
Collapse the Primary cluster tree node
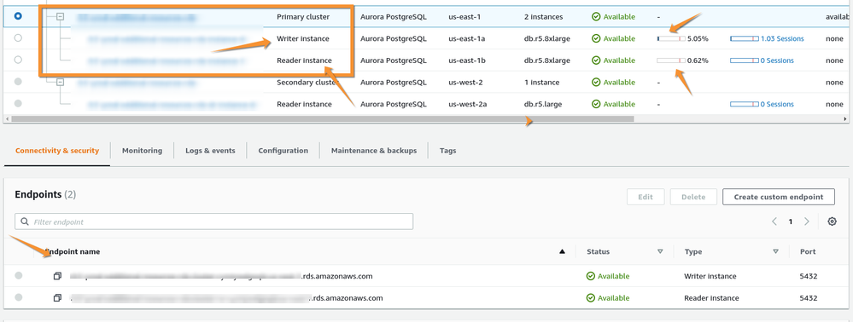tap(61, 17)
